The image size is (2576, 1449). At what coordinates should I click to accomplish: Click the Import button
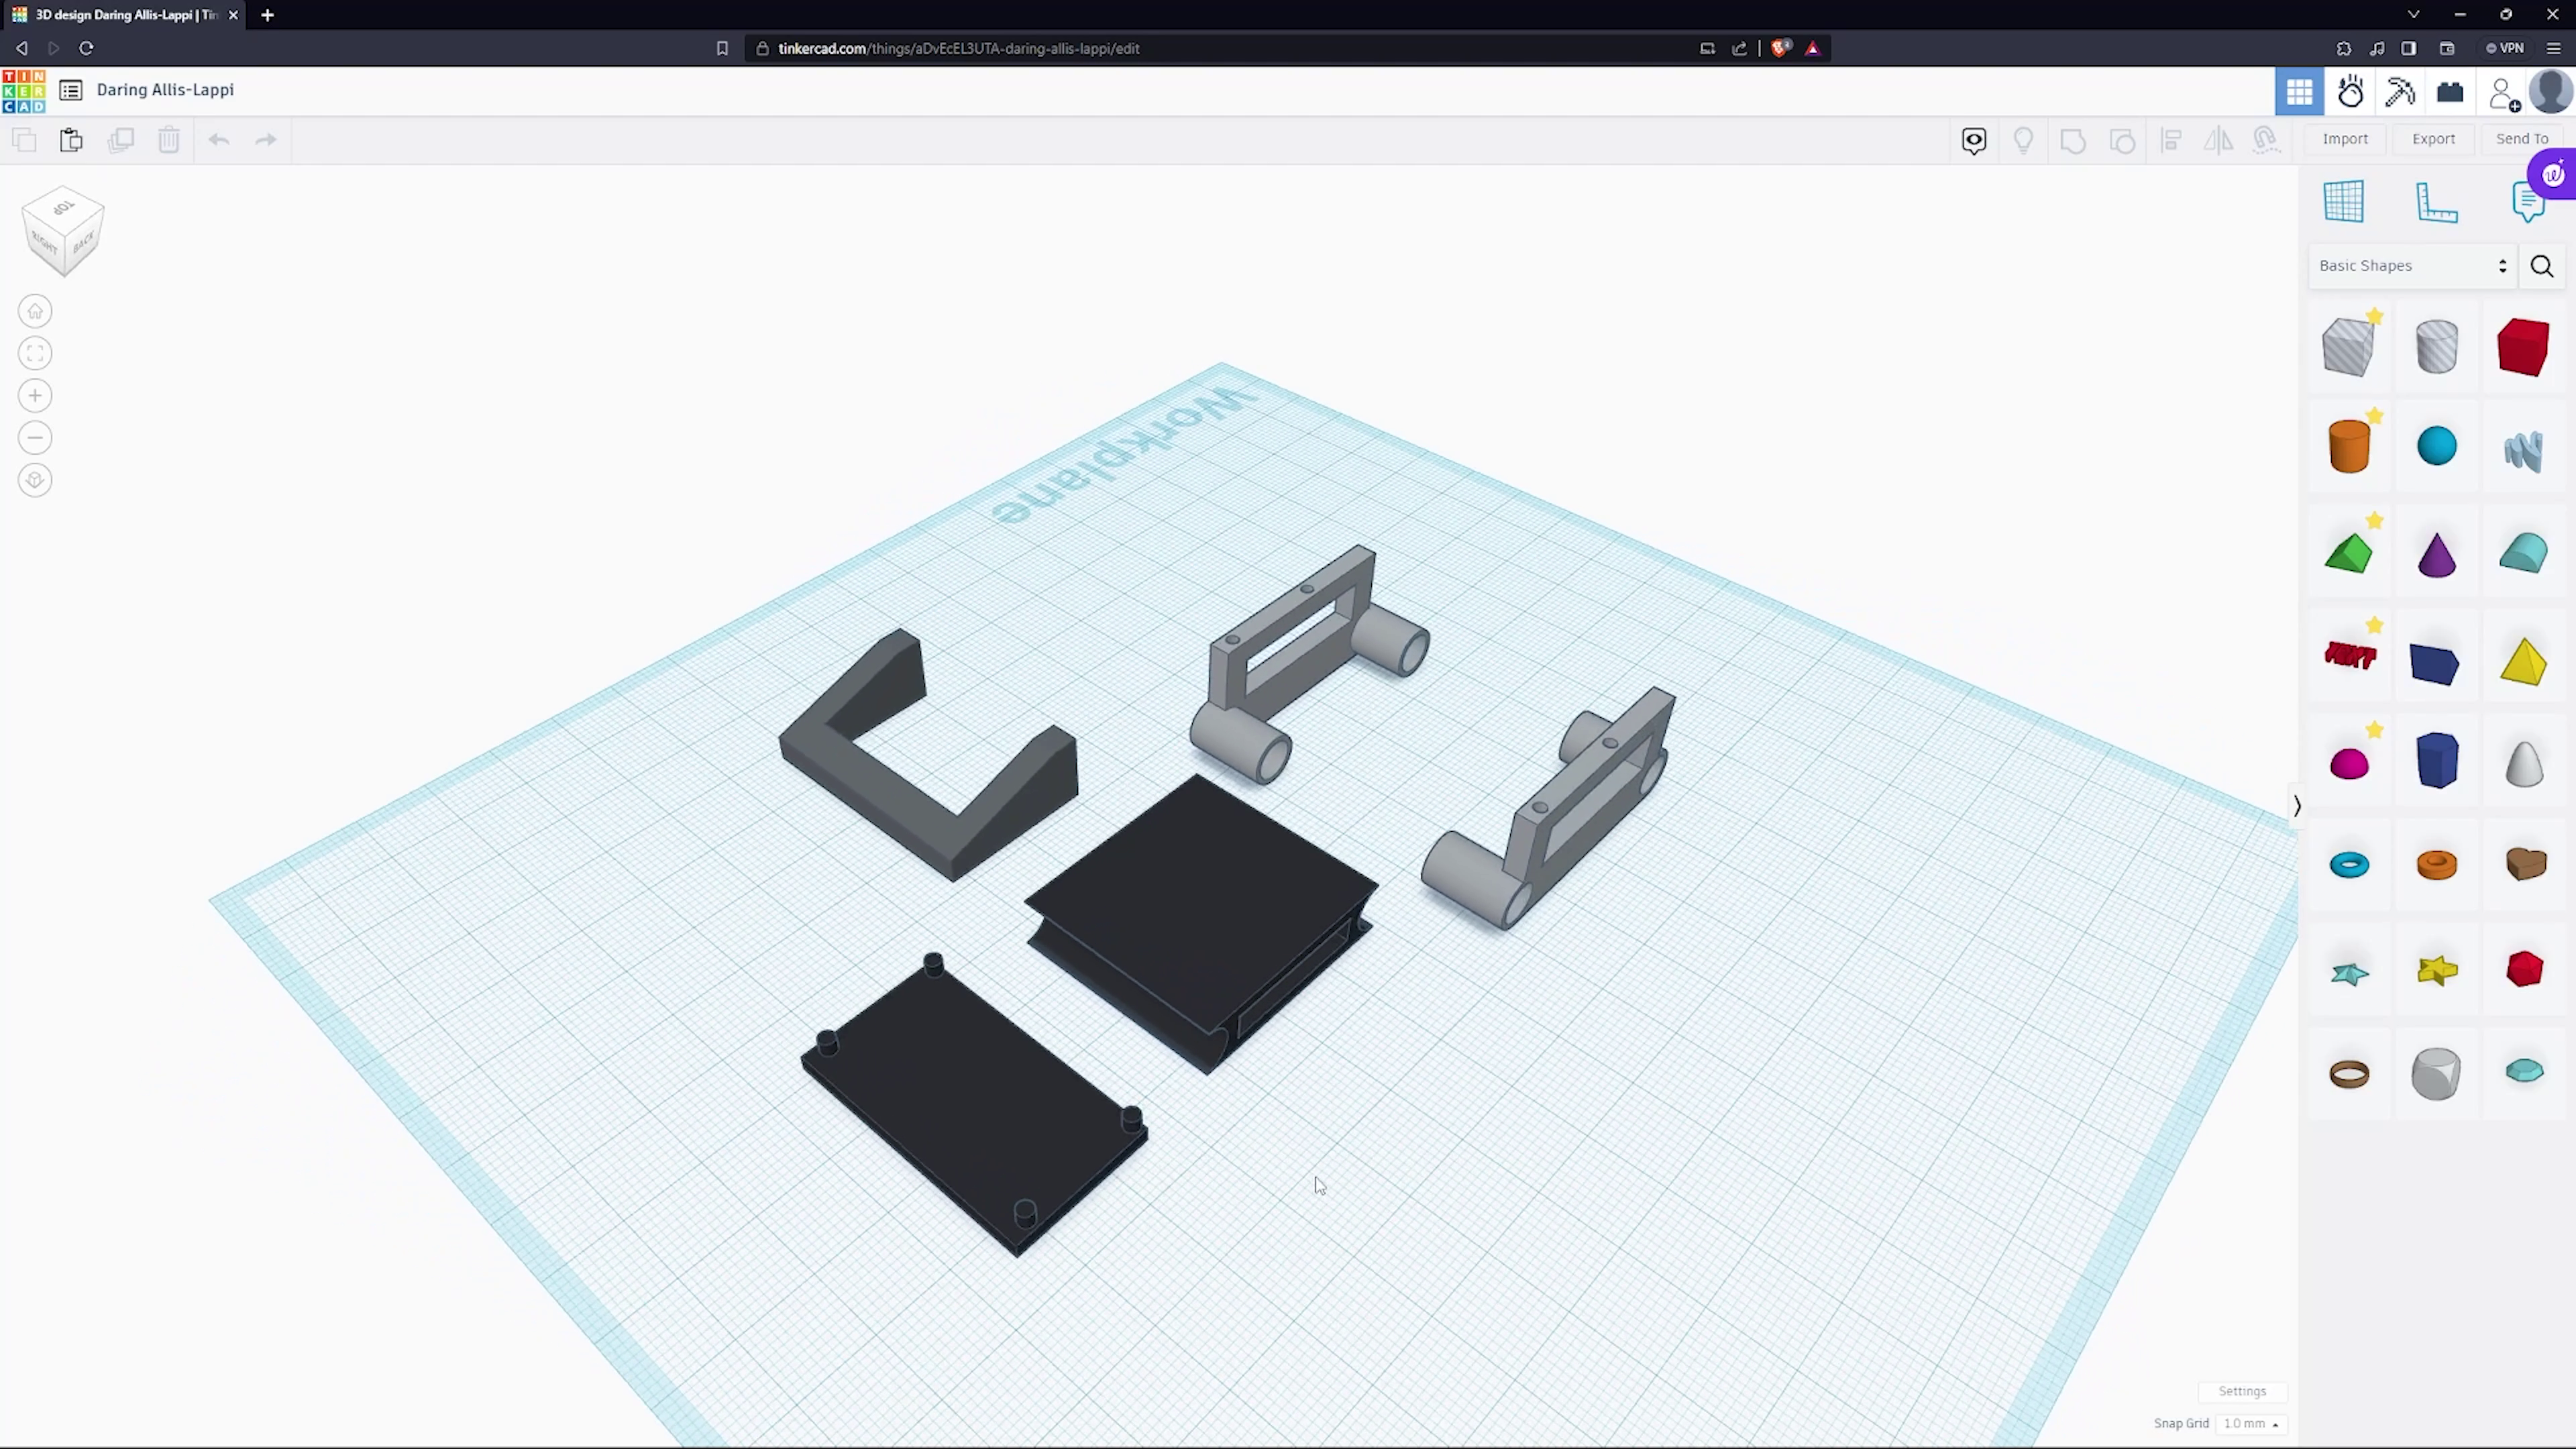coord(2345,139)
